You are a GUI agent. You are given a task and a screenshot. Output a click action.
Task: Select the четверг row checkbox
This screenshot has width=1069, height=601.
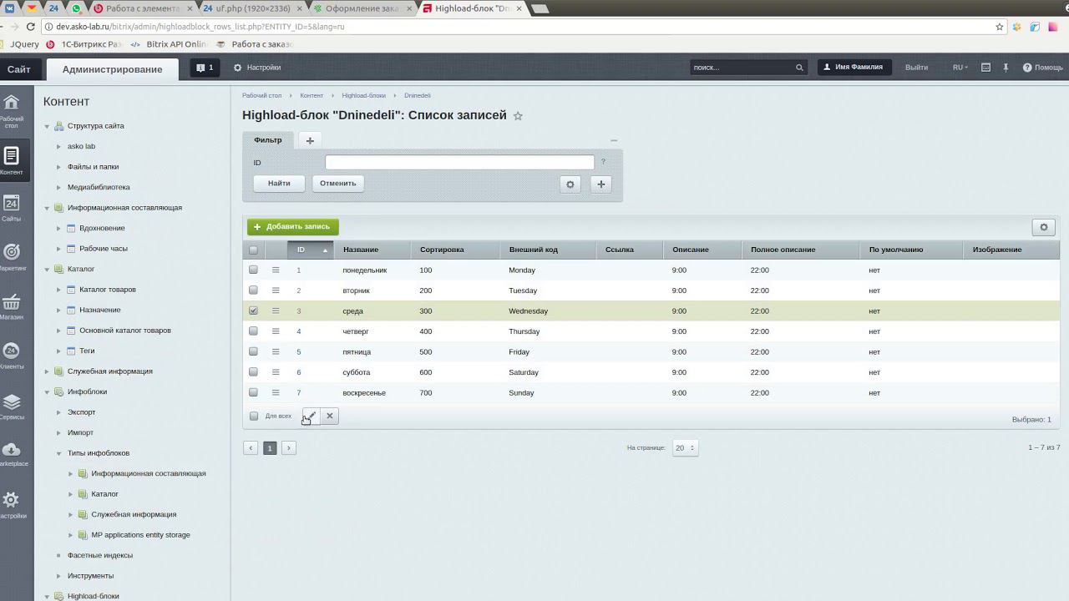click(x=254, y=331)
